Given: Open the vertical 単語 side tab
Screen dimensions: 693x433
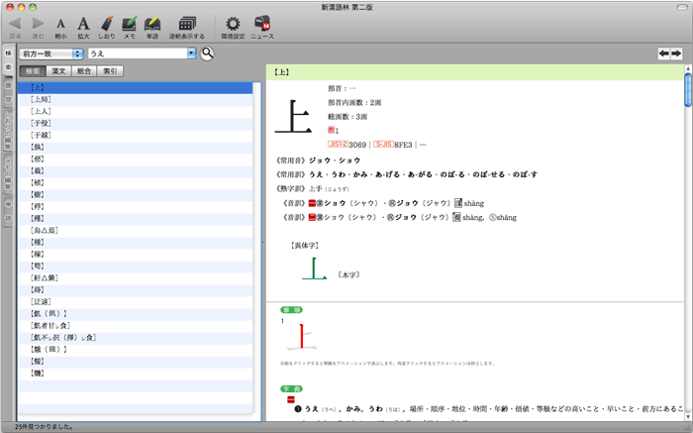Looking at the screenshot, I should click(x=8, y=211).
